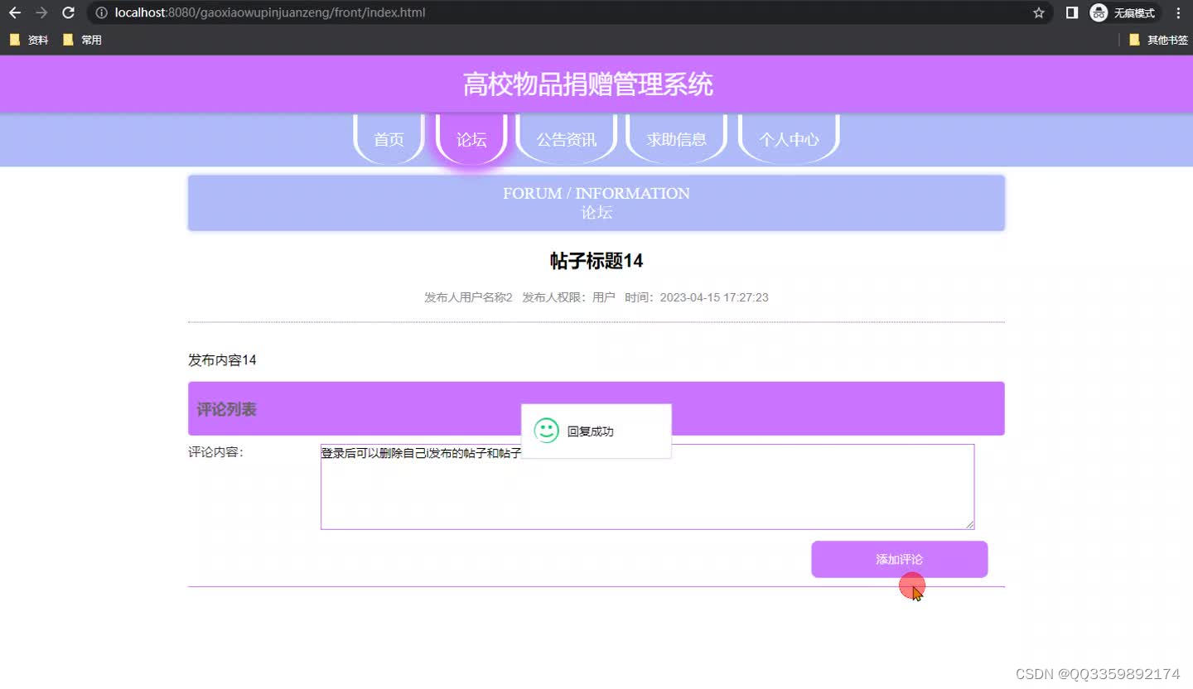Click the browser forward arrow
Viewport: 1193px width, 689px height.
tap(41, 12)
